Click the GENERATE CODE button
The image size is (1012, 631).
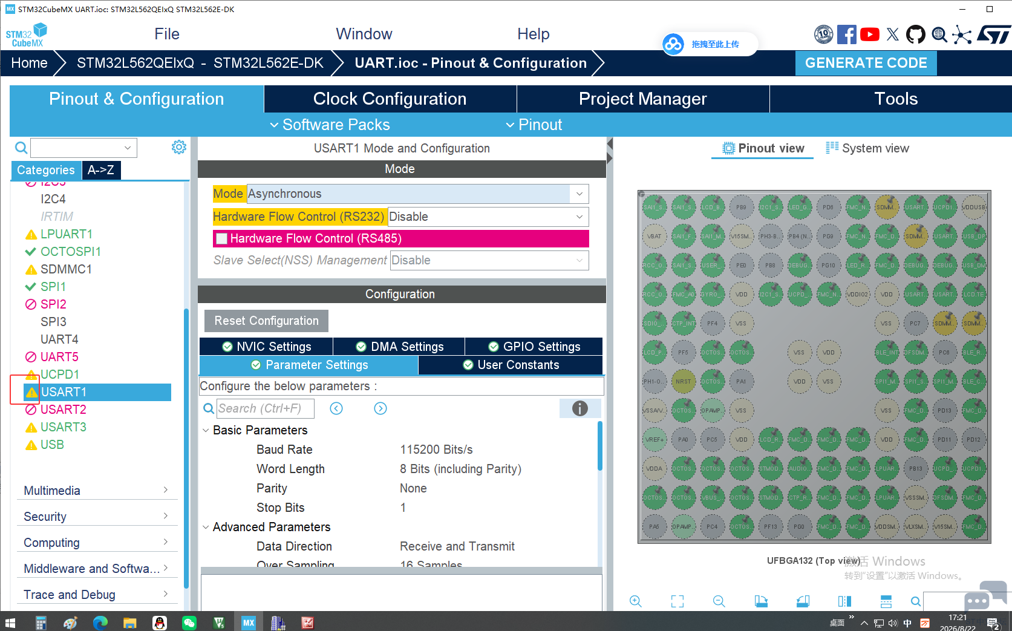click(x=866, y=63)
